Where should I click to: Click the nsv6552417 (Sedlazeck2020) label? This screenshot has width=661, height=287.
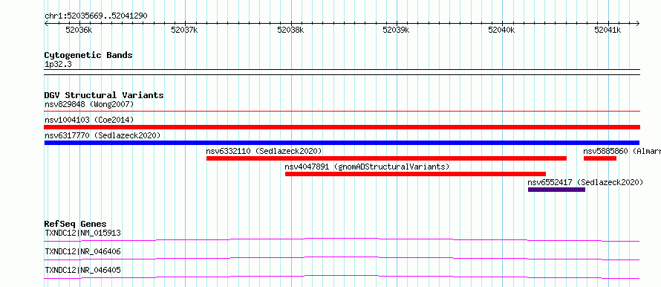585,182
